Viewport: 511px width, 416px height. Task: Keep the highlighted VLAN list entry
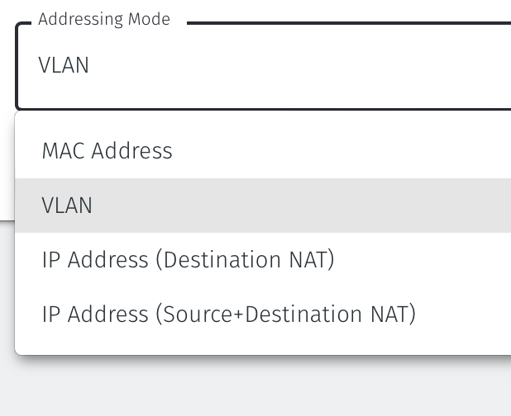[x=67, y=206]
